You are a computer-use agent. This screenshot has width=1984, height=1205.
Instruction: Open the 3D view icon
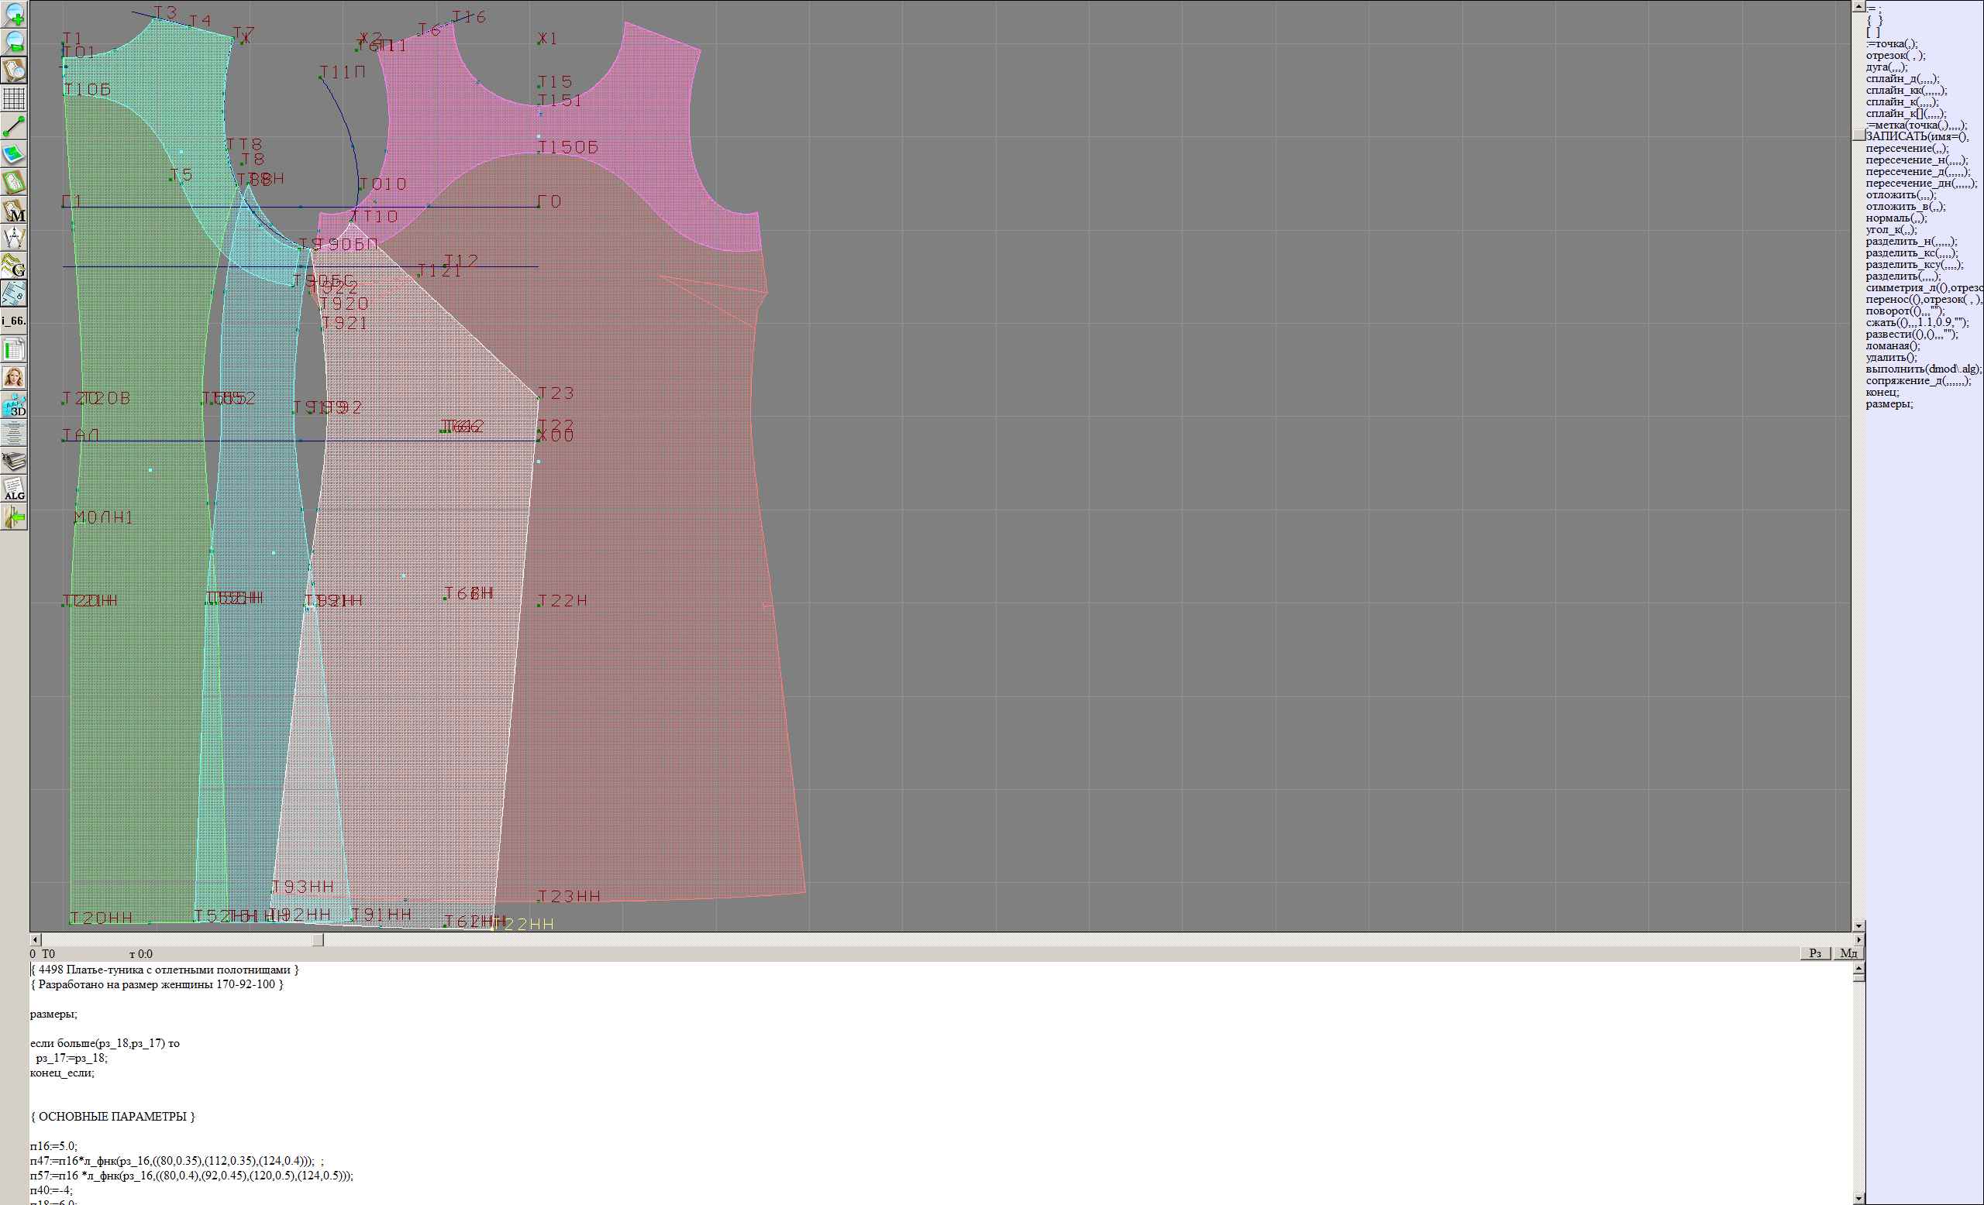point(14,406)
